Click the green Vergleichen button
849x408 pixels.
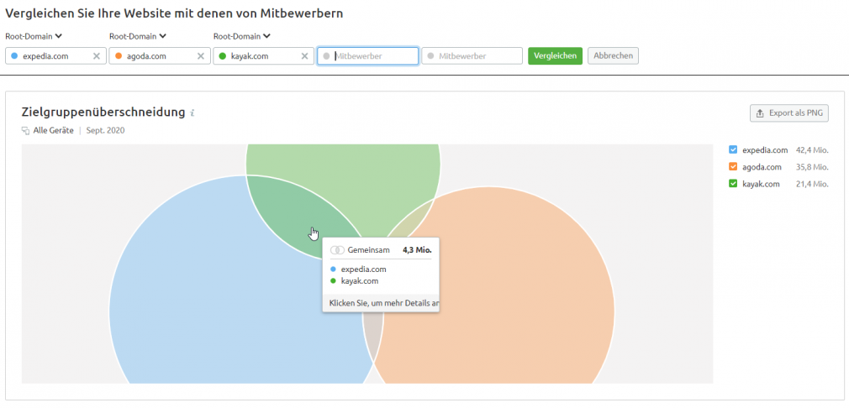click(555, 55)
